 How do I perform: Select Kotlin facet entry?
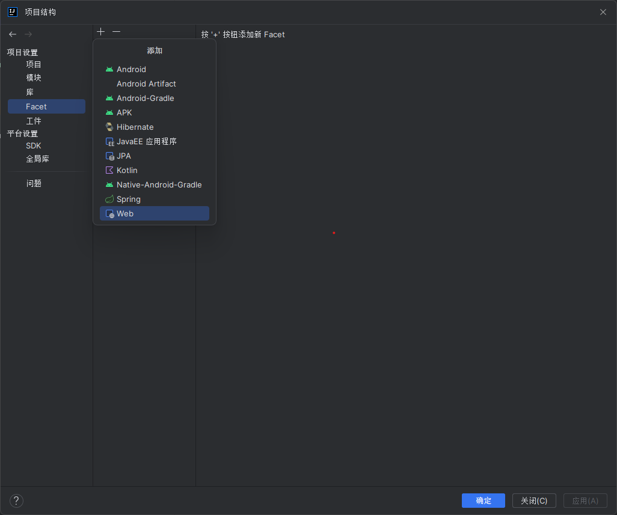(x=154, y=170)
